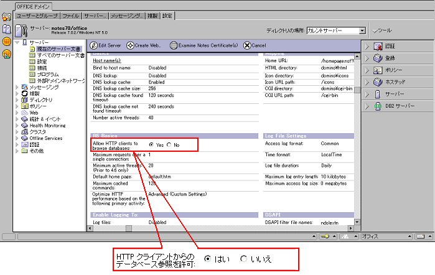Click the Create Web action icon
Screen dimensions: 435x275
pos(130,45)
